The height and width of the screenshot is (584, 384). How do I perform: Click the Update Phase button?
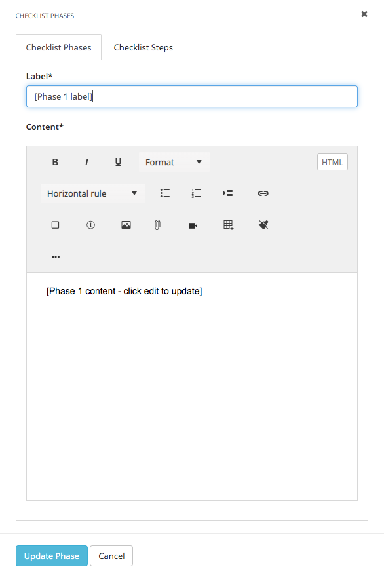pyautogui.click(x=51, y=556)
